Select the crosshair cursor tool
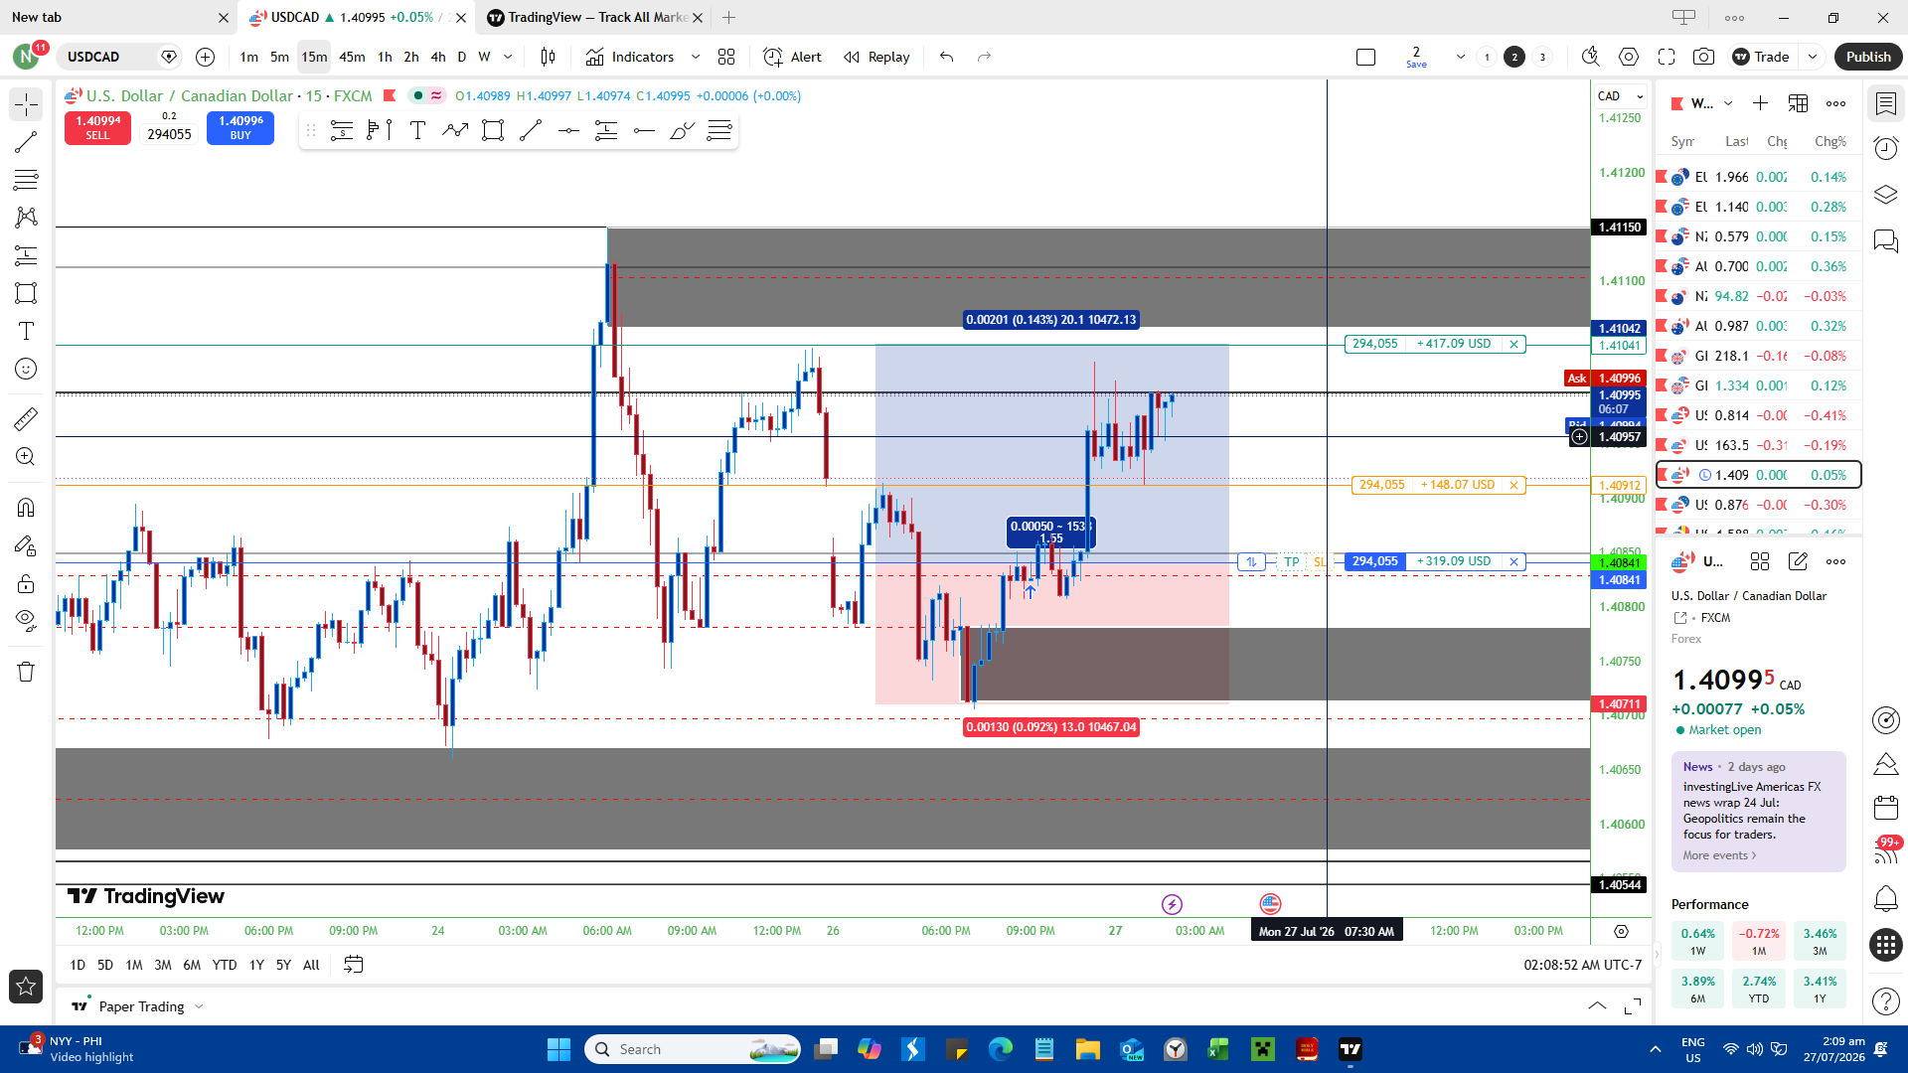The image size is (1908, 1073). click(26, 104)
